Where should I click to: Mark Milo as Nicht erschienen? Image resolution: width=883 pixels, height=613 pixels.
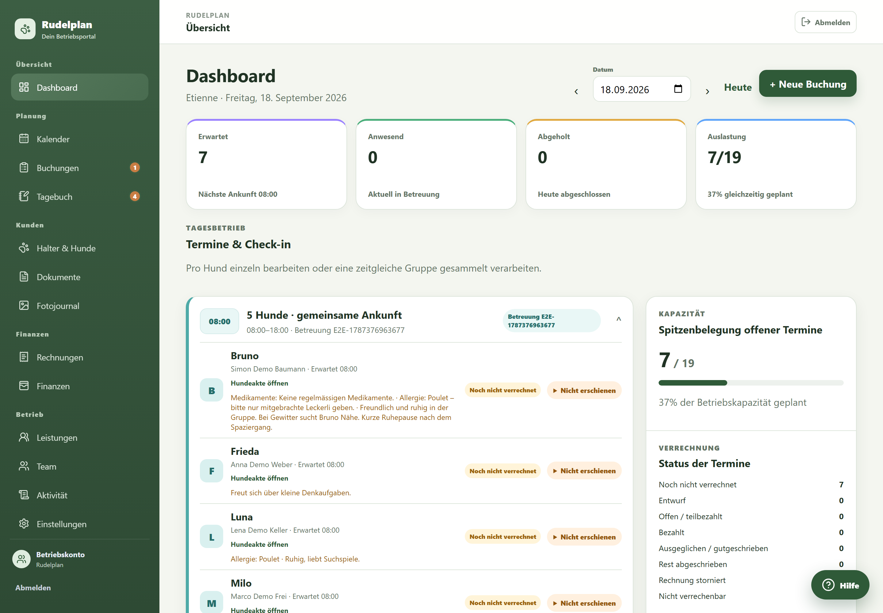click(584, 603)
